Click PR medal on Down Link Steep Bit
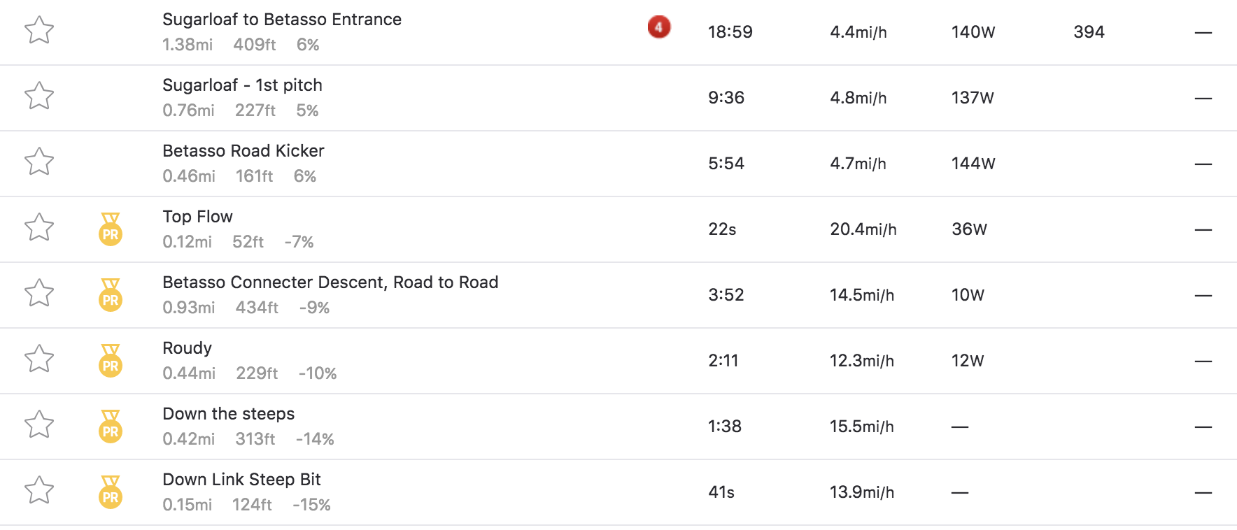1237x530 pixels. (x=111, y=492)
